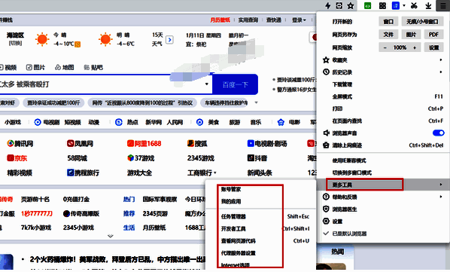Select the scissors screenshot tool icon

pyautogui.click(x=414, y=5)
